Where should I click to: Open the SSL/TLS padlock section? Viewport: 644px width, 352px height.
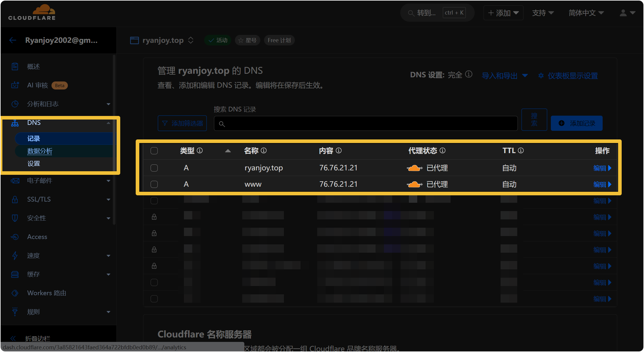point(15,199)
